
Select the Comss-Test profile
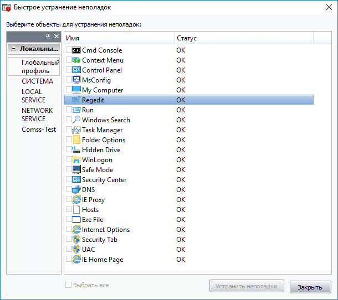coord(38,129)
